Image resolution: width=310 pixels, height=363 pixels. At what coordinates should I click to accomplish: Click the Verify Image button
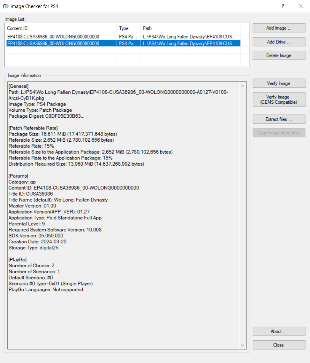tap(279, 83)
